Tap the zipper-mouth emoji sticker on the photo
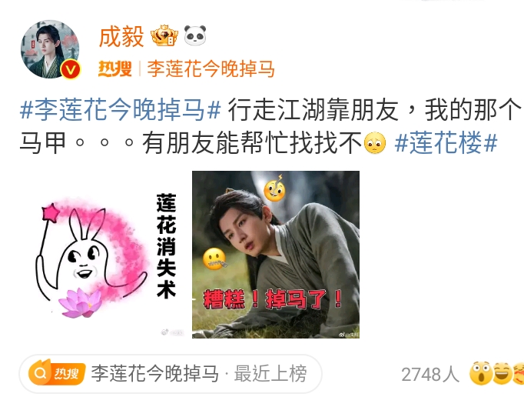This screenshot has height=397, width=524. (x=214, y=259)
